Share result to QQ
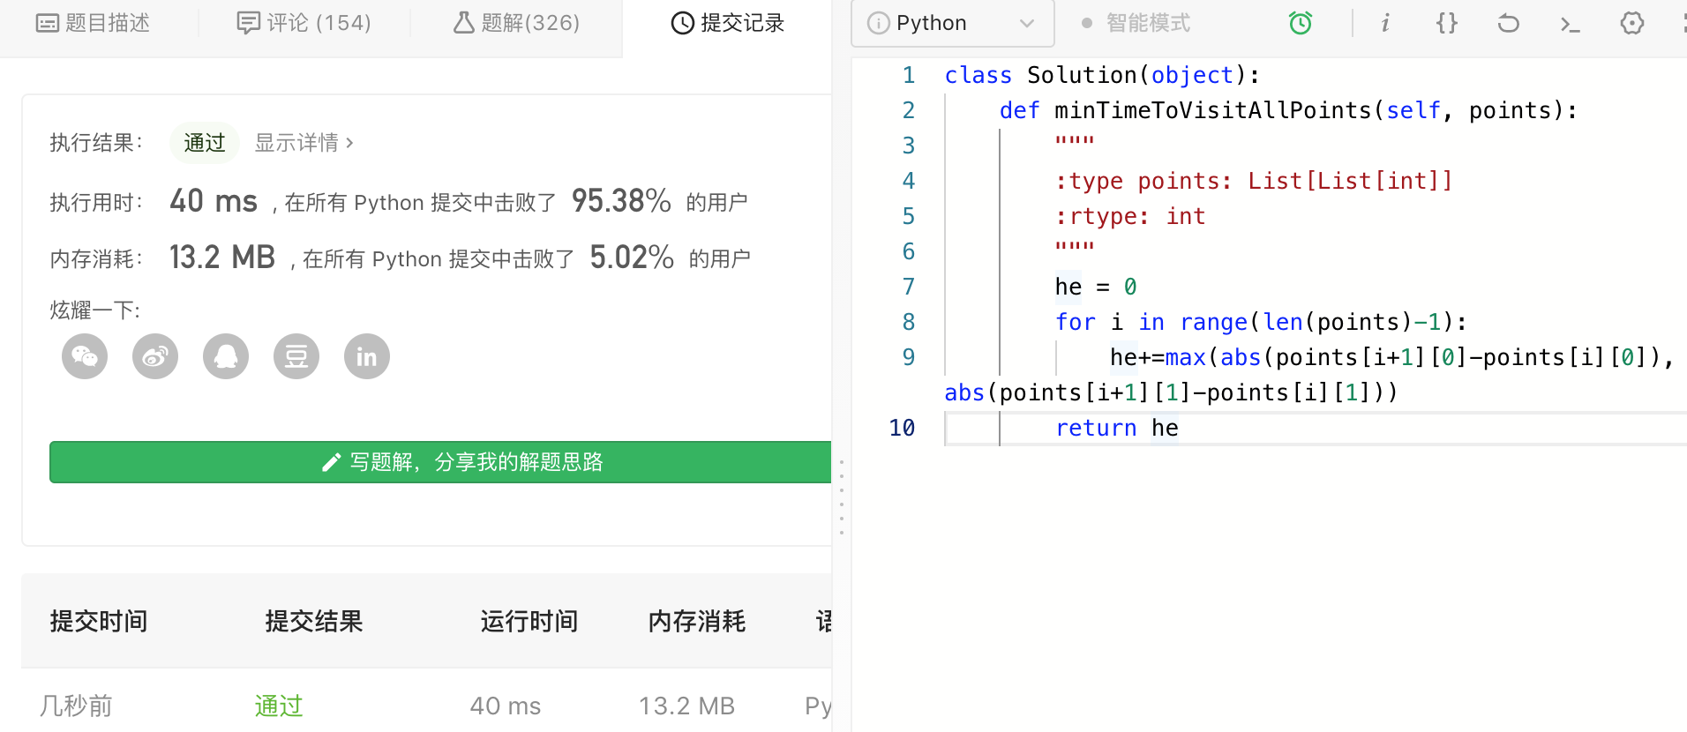The height and width of the screenshot is (732, 1687). point(226,356)
